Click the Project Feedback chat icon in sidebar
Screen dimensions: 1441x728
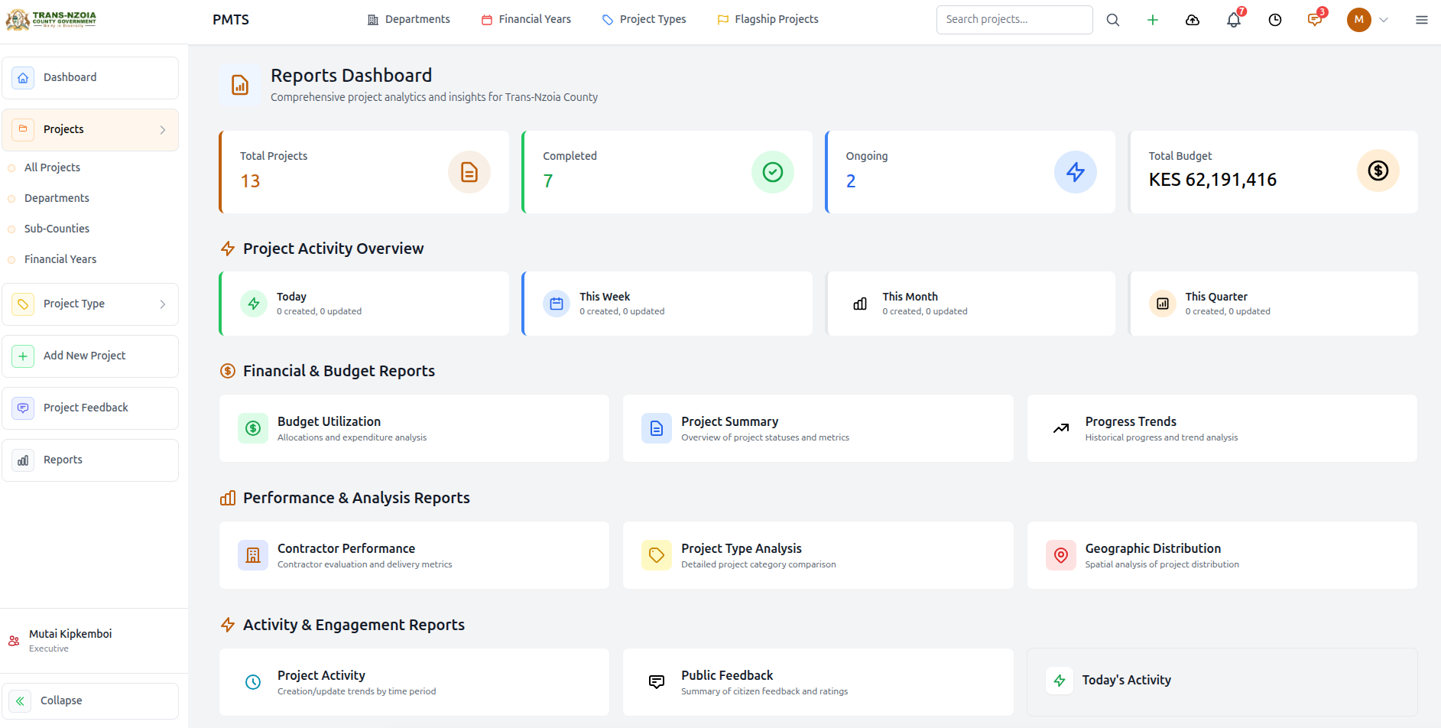point(23,408)
